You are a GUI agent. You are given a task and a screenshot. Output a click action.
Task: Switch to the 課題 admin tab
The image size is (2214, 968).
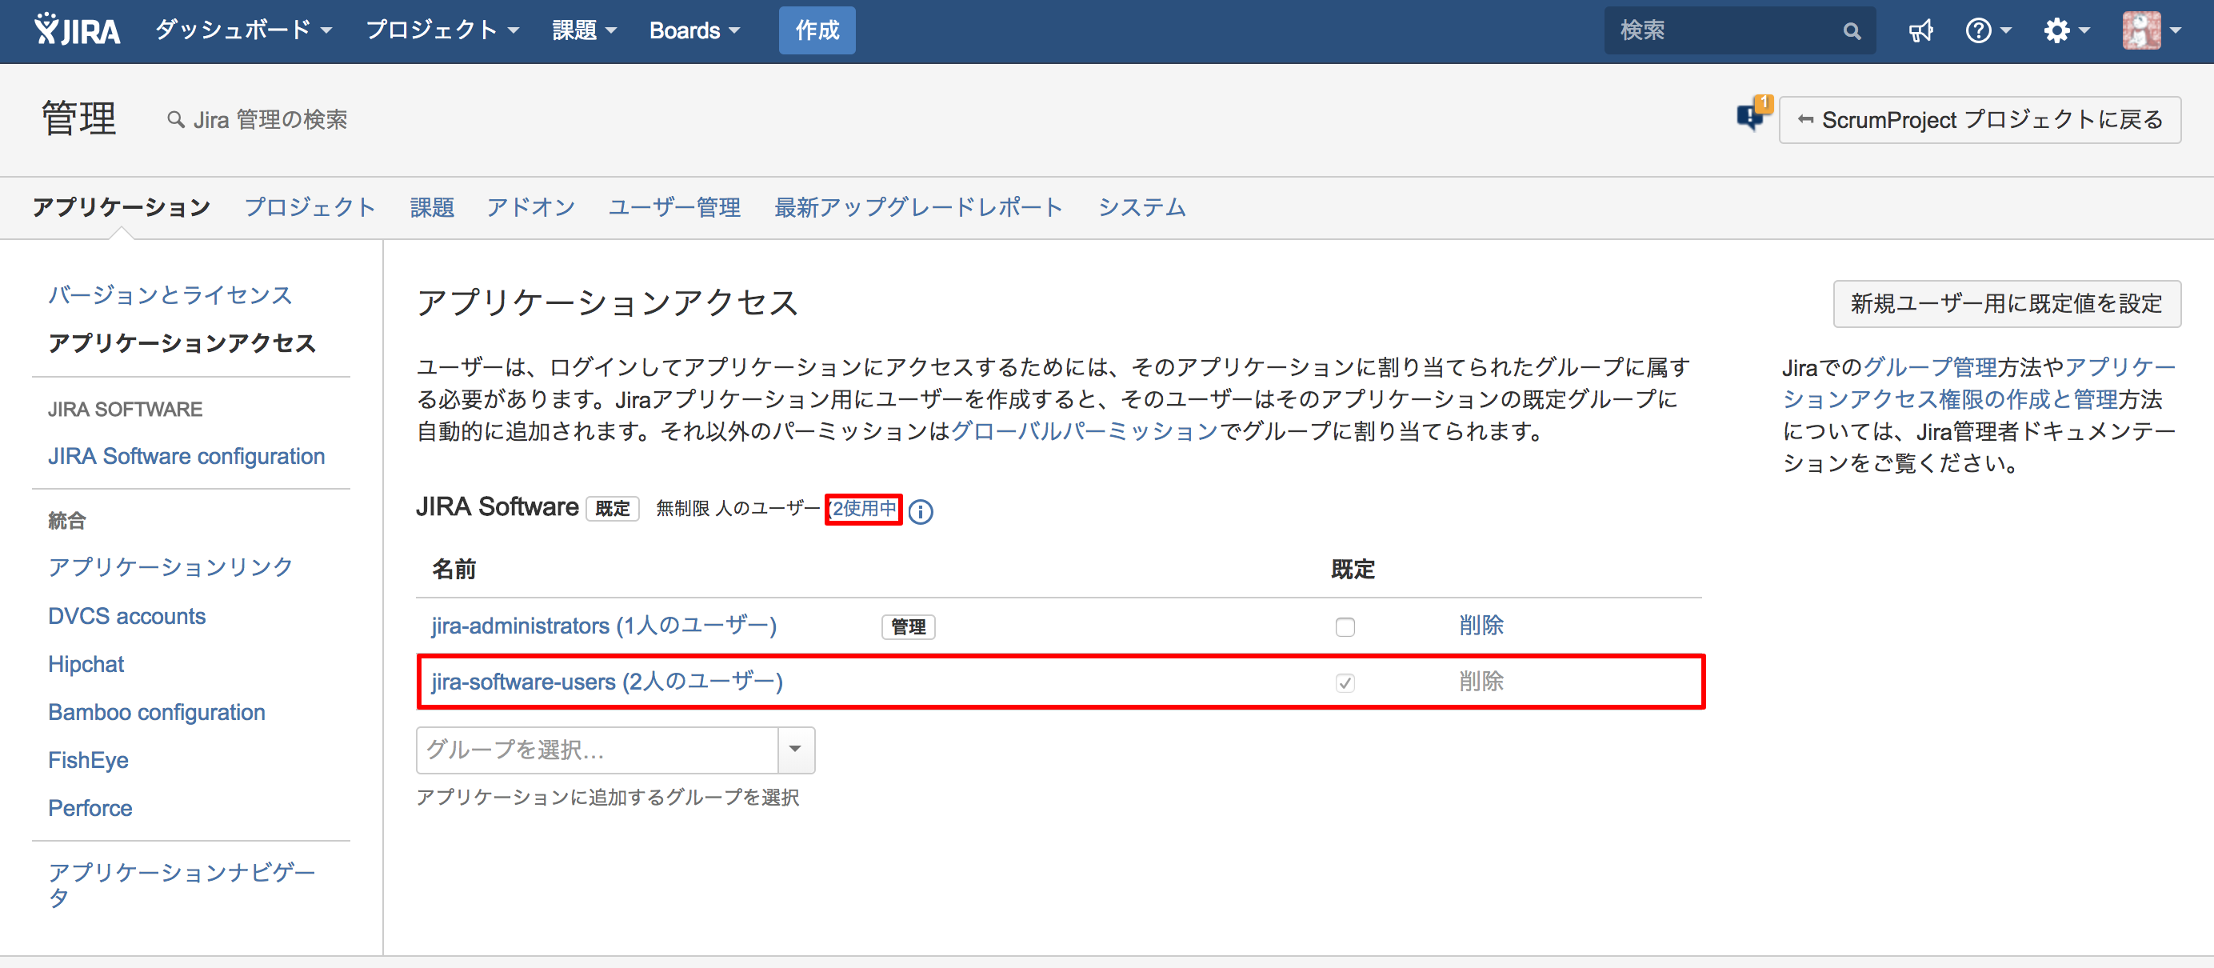[431, 207]
